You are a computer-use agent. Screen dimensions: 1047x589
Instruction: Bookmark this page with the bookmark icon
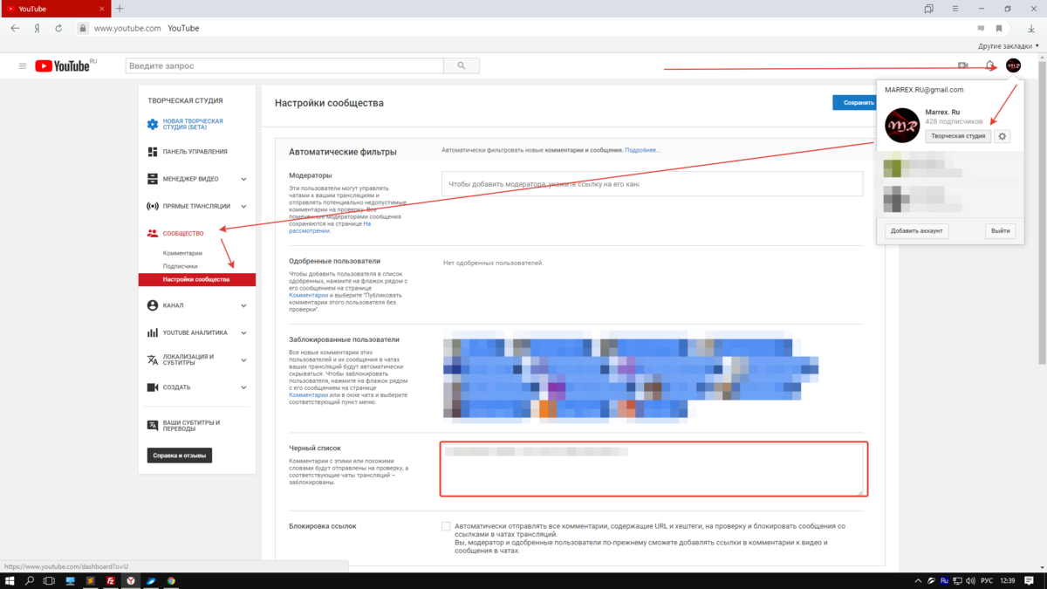point(999,28)
